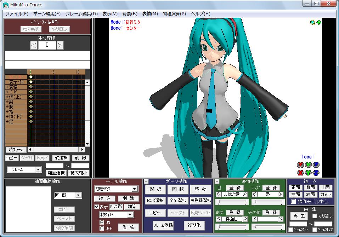This screenshot has height=237, width=339.
Task: Open the ボーン編集(E) menu
Action: click(x=47, y=14)
